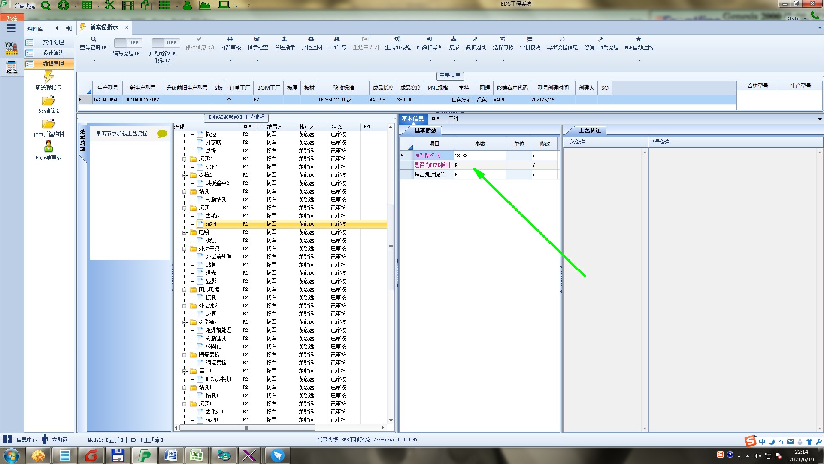Click the 型号查询 search icon

(x=94, y=39)
